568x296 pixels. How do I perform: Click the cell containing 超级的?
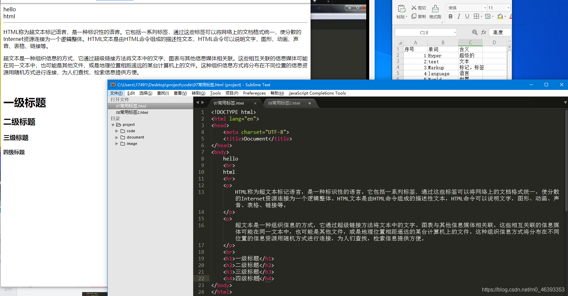470,56
